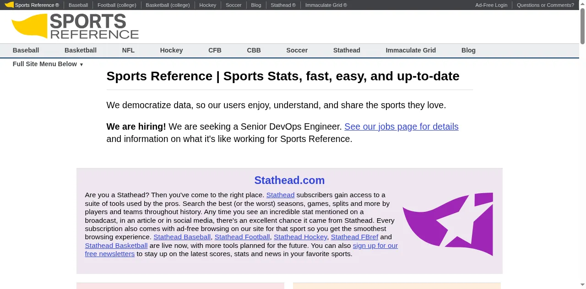The height and width of the screenshot is (289, 586).
Task: Open Soccer in the top bar
Action: pos(233,5)
